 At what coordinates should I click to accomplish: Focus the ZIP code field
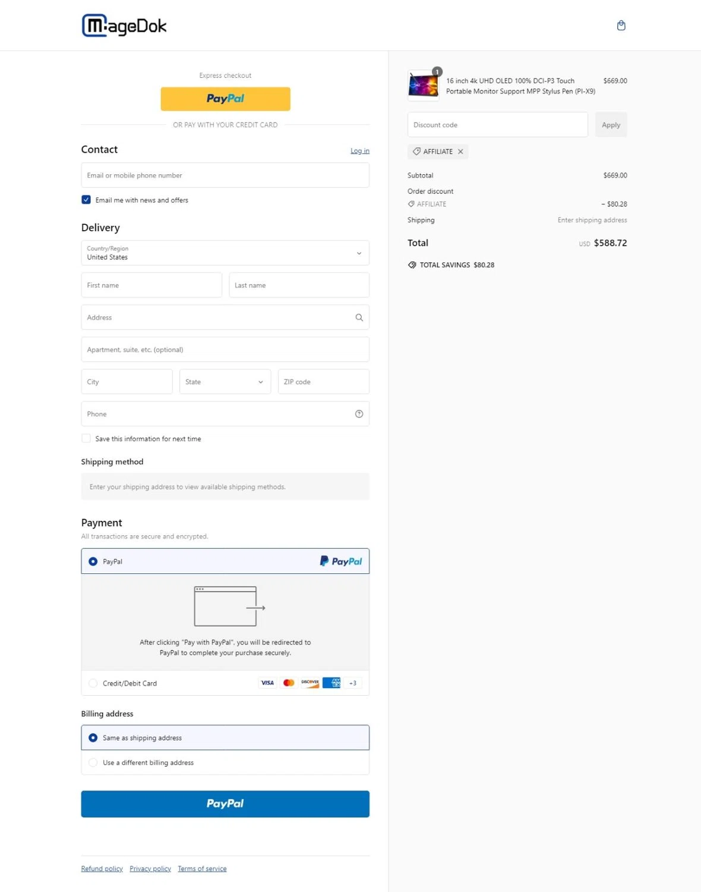(324, 382)
